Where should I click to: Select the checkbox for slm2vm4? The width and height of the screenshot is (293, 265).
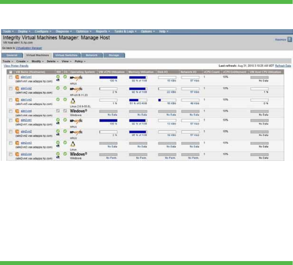pos(10,154)
